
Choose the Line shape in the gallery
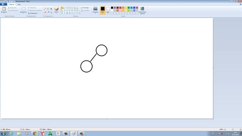pyautogui.click(x=62, y=8)
